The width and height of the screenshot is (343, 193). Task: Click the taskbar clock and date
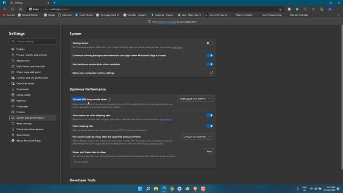[x=330, y=189]
